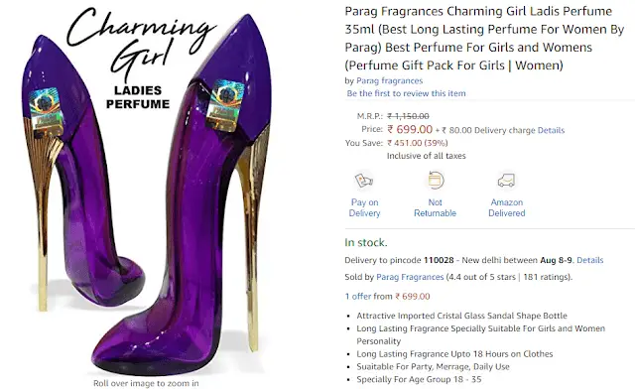Click the product title text
Image resolution: width=635 pixels, height=389 pixels.
pyautogui.click(x=484, y=38)
